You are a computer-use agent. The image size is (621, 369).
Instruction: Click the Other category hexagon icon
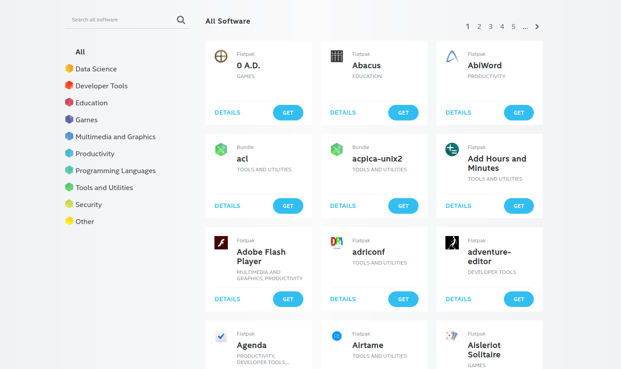pos(69,221)
